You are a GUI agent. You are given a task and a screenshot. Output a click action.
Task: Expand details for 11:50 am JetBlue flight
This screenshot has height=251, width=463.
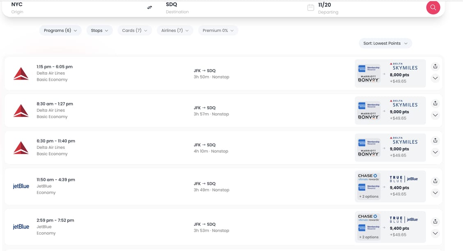[x=435, y=193]
